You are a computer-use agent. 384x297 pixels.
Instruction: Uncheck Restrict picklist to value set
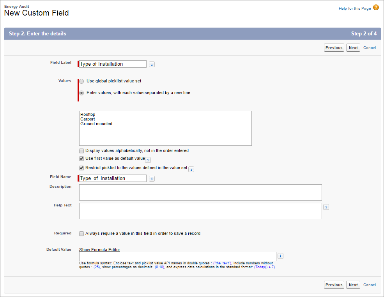81,168
